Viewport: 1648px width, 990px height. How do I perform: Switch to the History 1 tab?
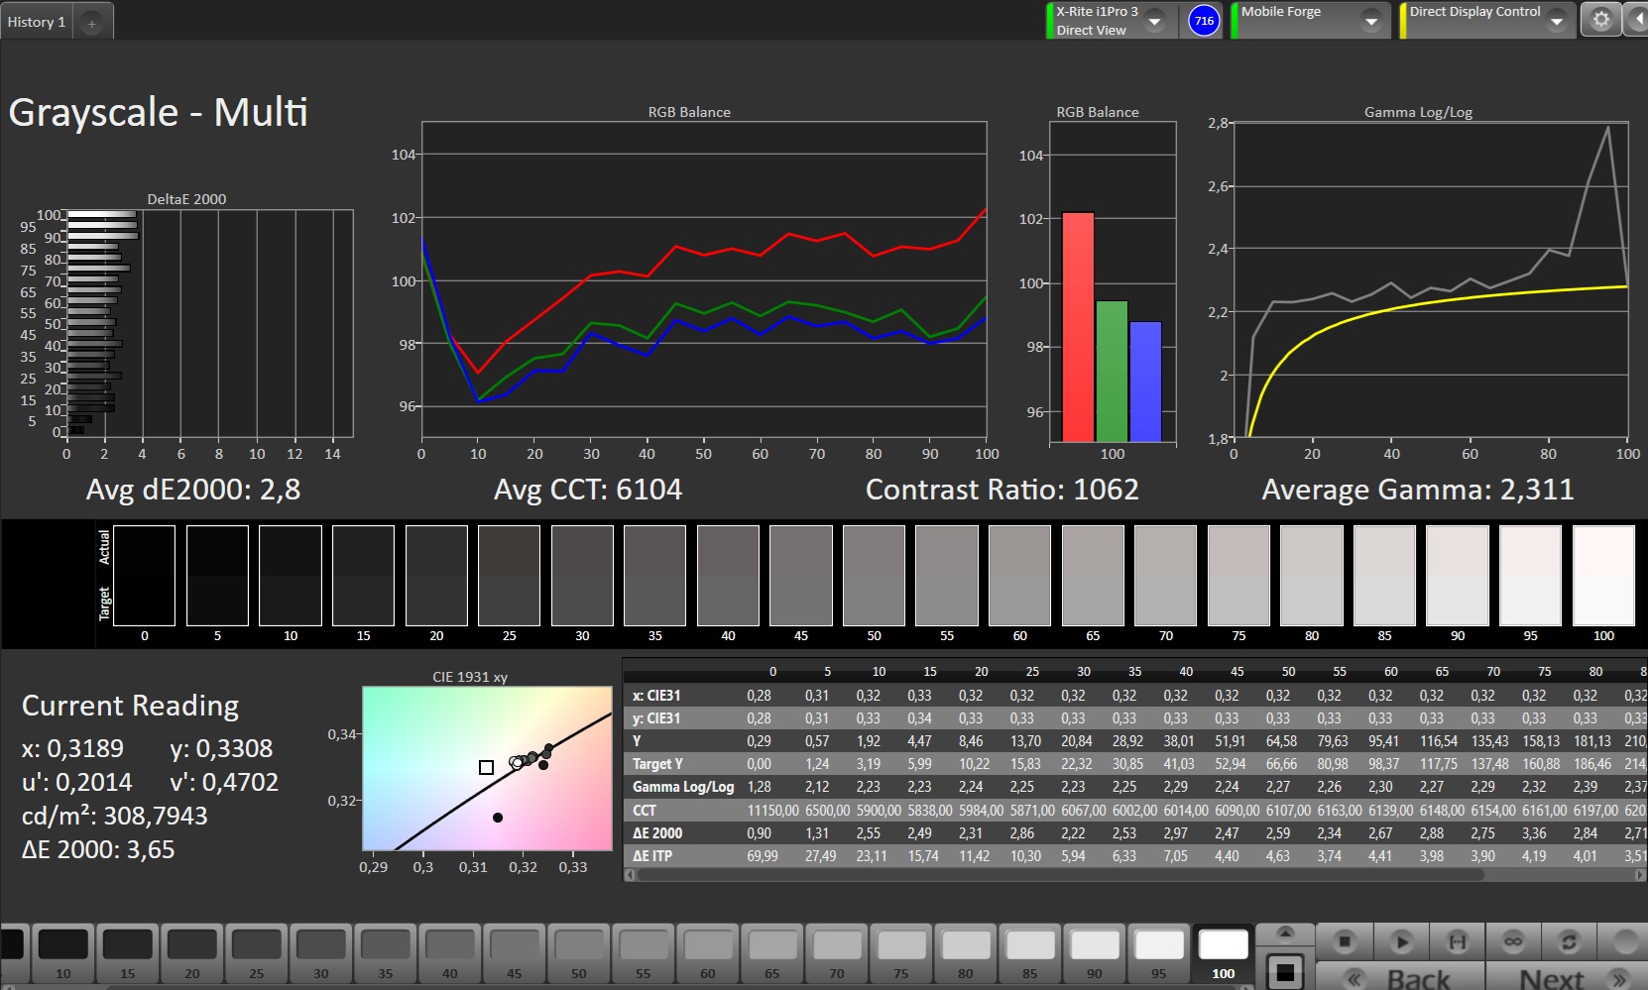coord(37,22)
